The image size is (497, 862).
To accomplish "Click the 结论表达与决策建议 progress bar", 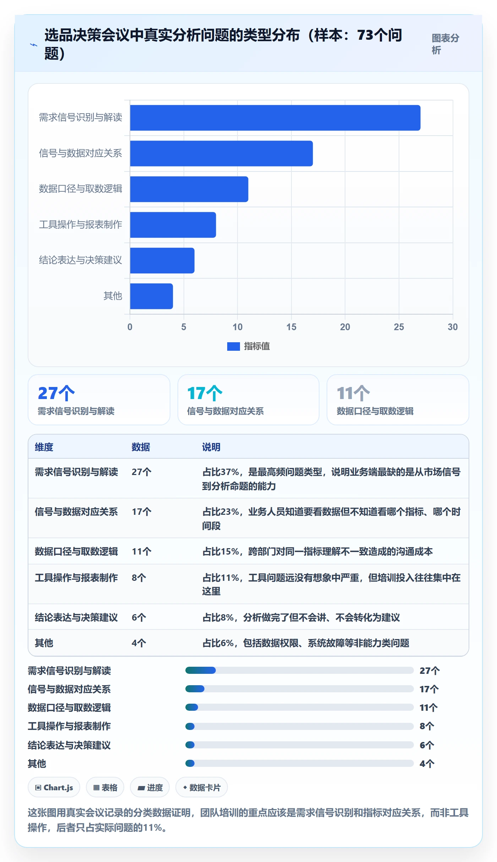I will pos(299,744).
